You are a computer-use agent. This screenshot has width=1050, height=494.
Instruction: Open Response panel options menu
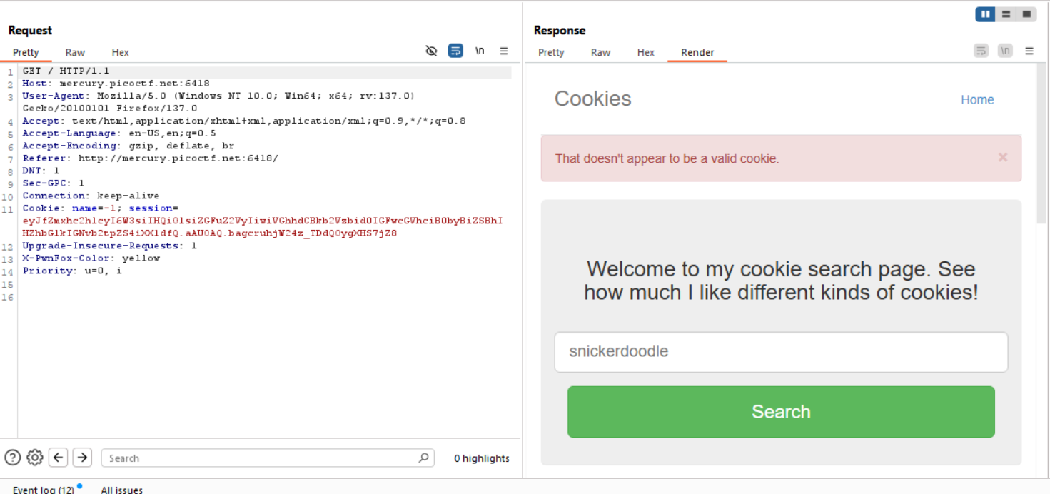(1029, 51)
